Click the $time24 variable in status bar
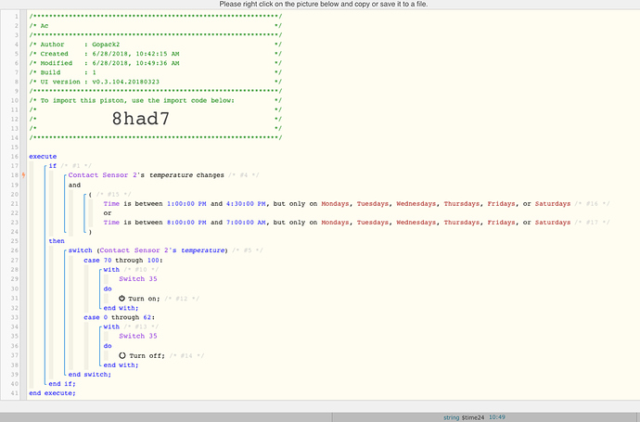The height and width of the screenshot is (422, 640). [473, 417]
